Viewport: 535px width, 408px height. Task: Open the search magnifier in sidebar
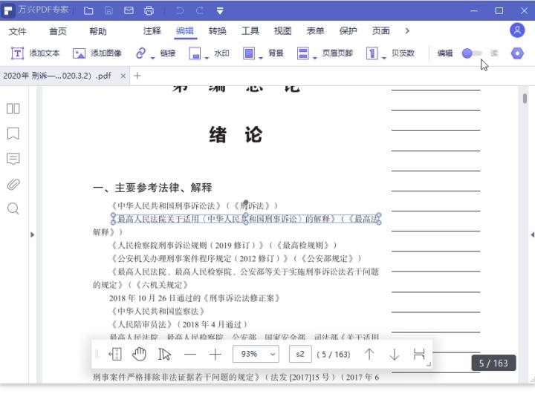pyautogui.click(x=13, y=209)
